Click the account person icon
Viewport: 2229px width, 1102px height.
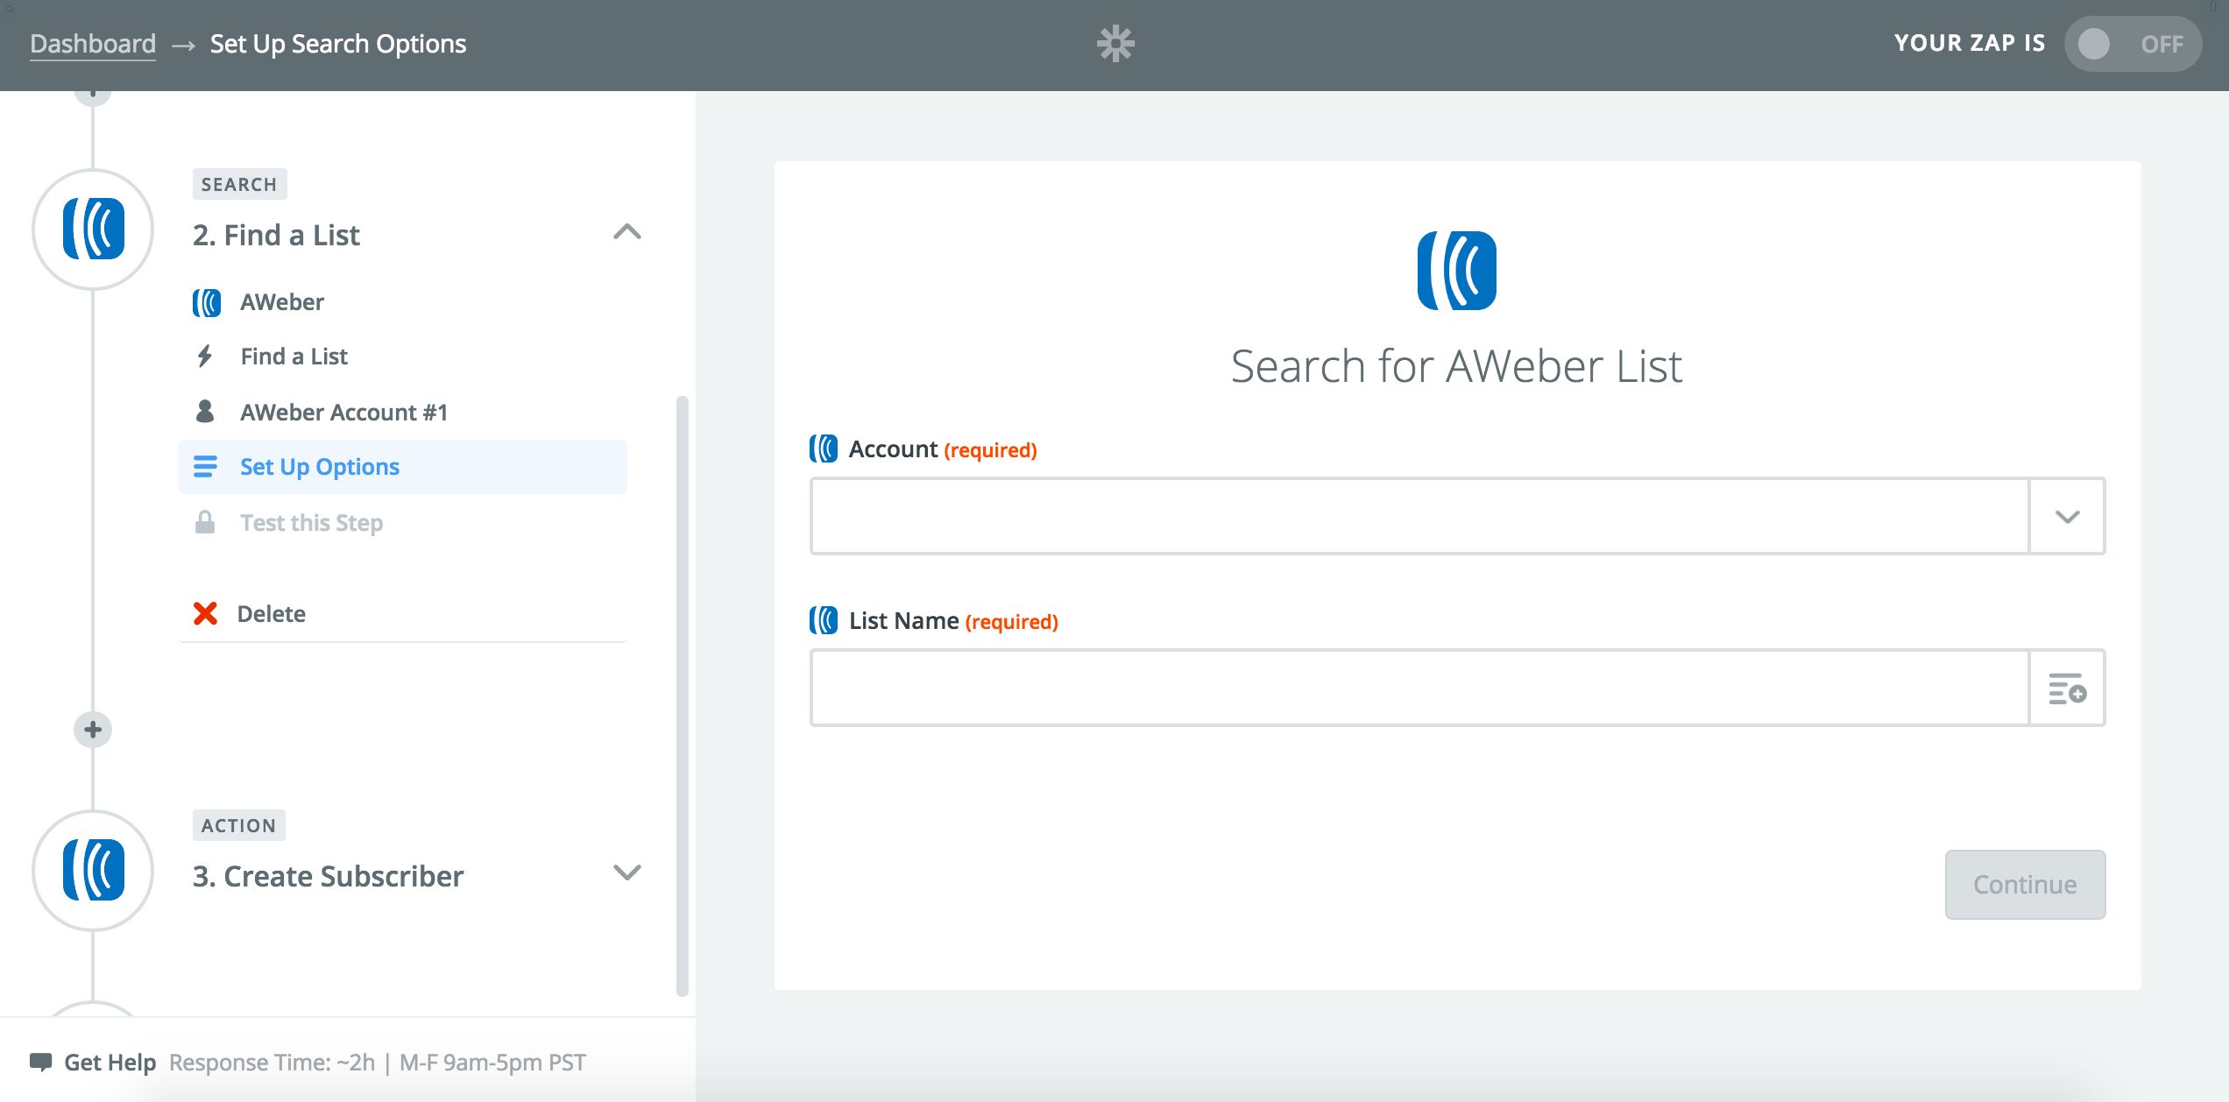pos(205,412)
